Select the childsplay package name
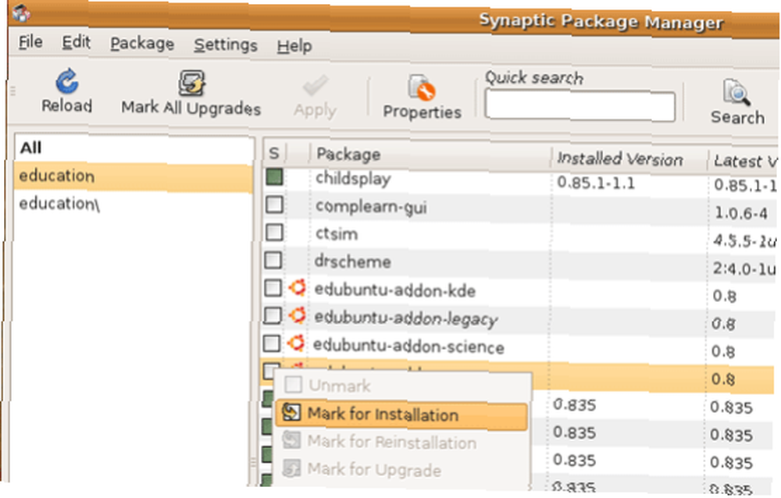The height and width of the screenshot is (498, 781). click(x=353, y=179)
